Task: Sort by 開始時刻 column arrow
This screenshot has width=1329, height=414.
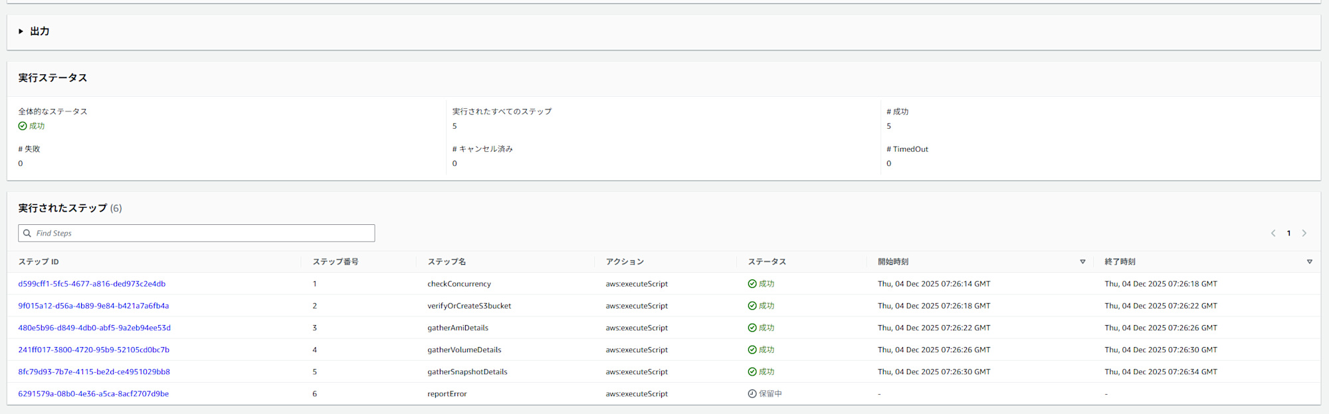Action: click(1082, 261)
